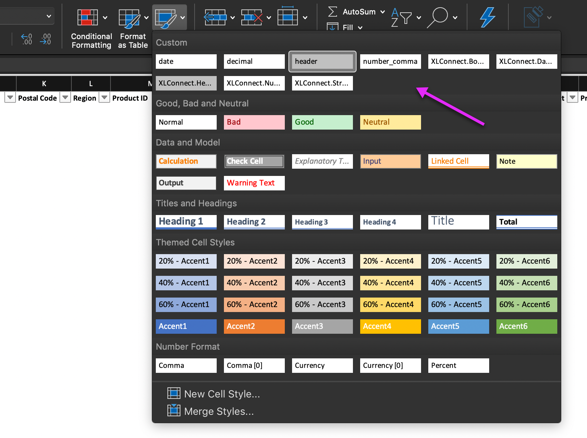The width and height of the screenshot is (587, 438).
Task: Apply the Check Cell style
Action: point(254,161)
